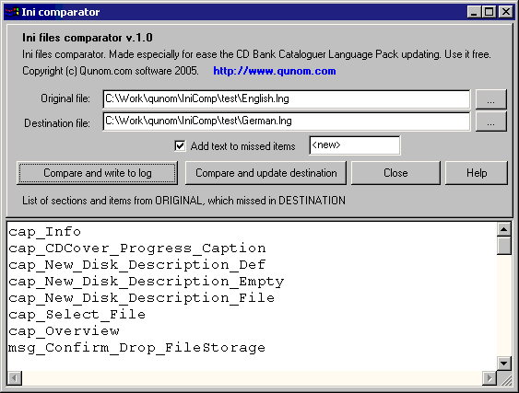Open Help

(477, 173)
